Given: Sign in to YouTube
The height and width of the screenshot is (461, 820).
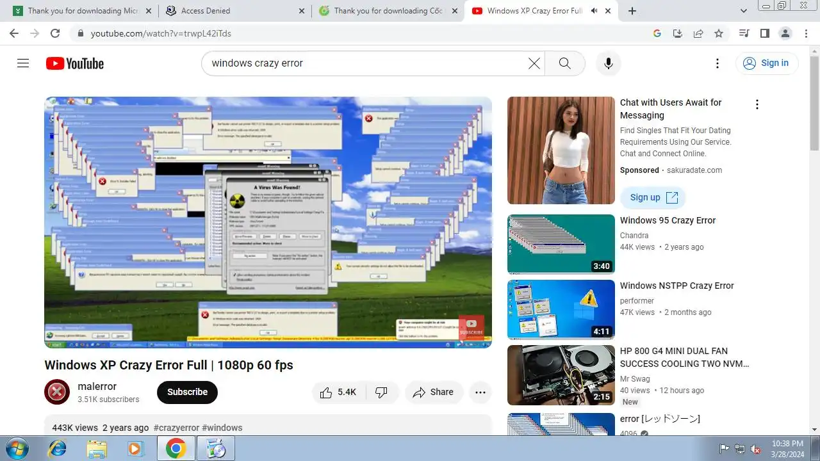Looking at the screenshot, I should [766, 63].
